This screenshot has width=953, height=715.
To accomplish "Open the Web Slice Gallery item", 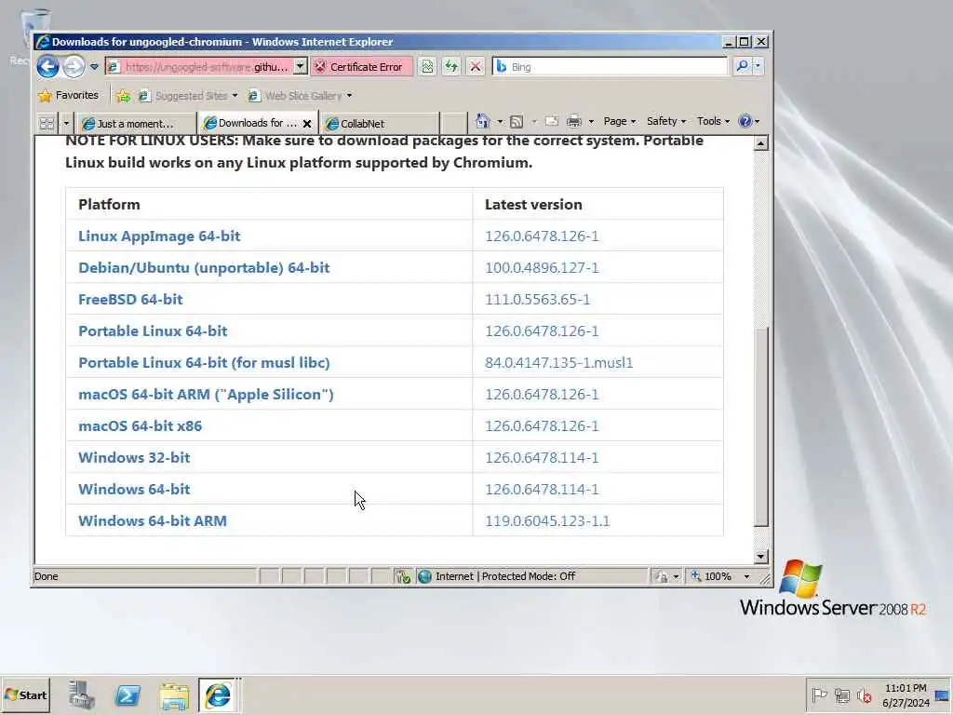I will pyautogui.click(x=301, y=96).
